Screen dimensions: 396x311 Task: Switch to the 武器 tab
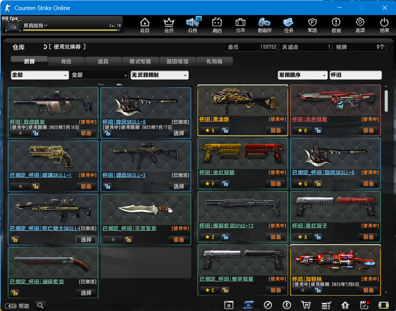[x=29, y=61]
